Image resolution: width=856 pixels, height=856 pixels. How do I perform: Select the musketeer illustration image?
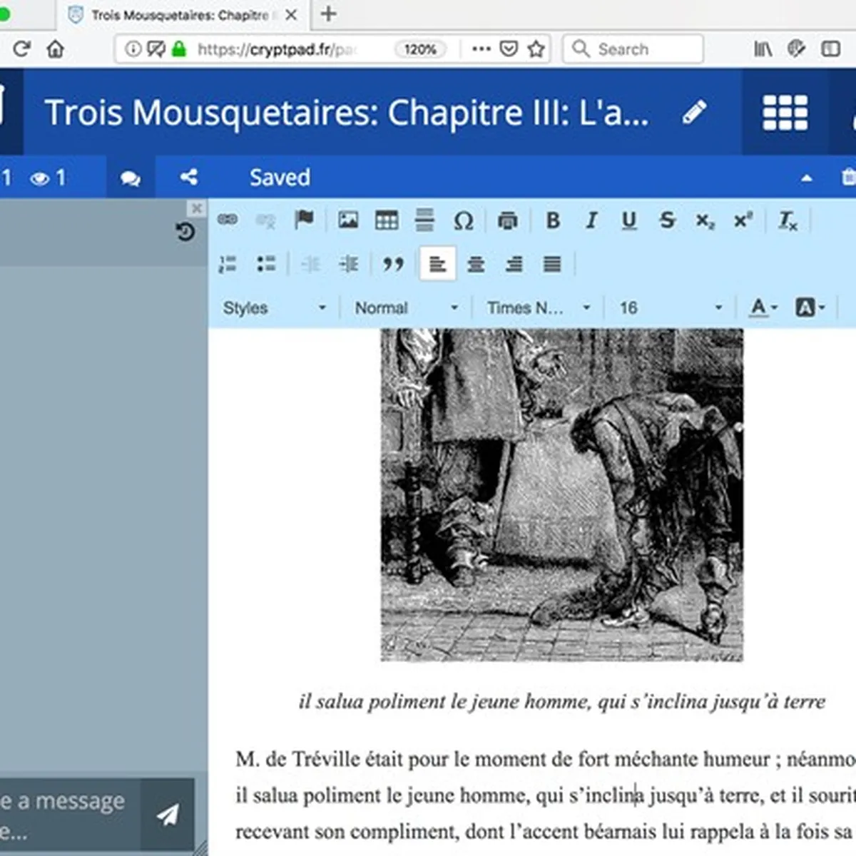click(x=562, y=495)
